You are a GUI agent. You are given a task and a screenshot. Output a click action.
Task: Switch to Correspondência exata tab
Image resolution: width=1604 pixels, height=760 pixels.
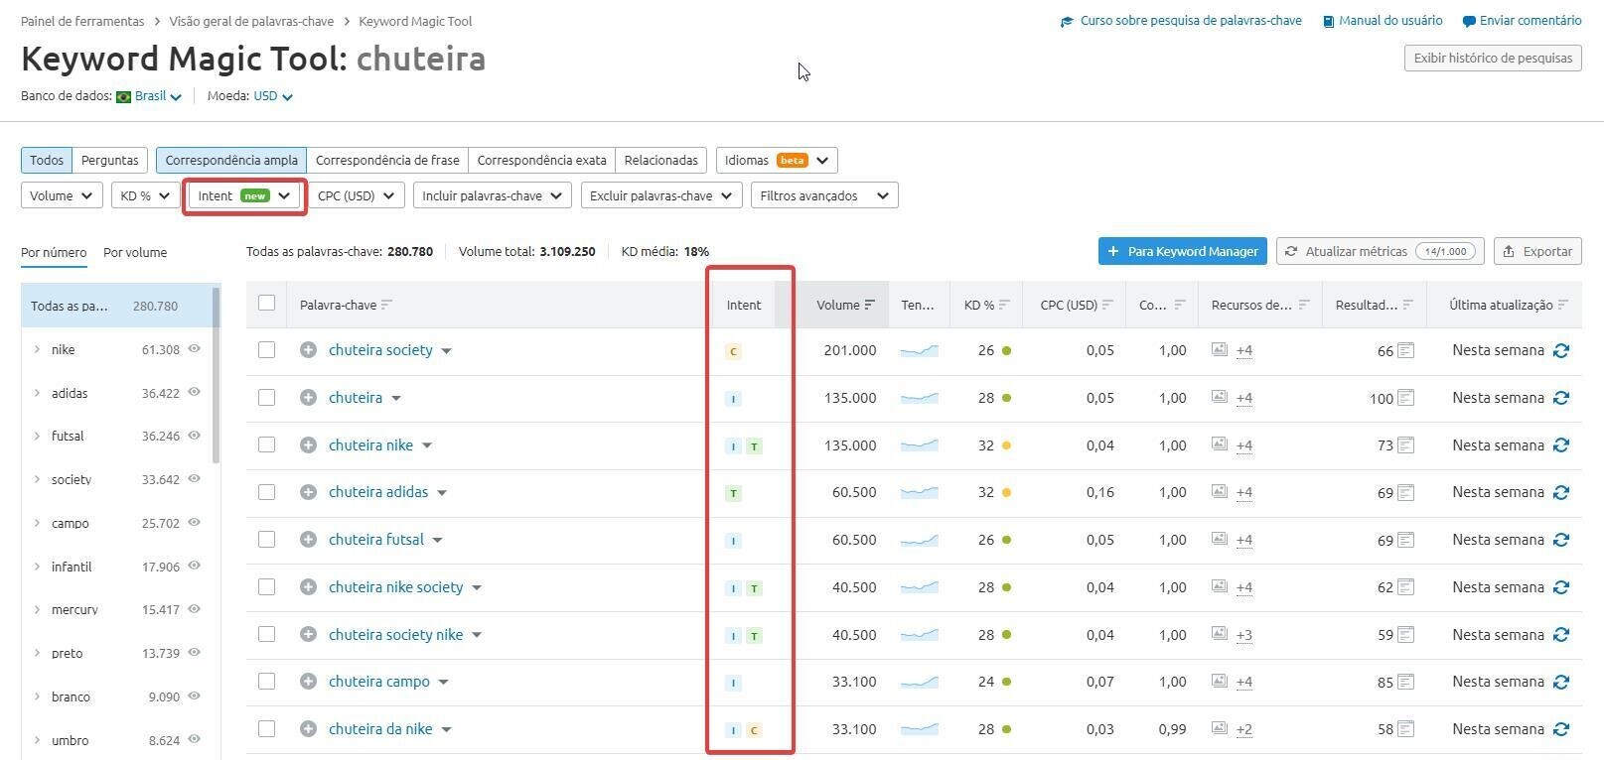tap(541, 160)
